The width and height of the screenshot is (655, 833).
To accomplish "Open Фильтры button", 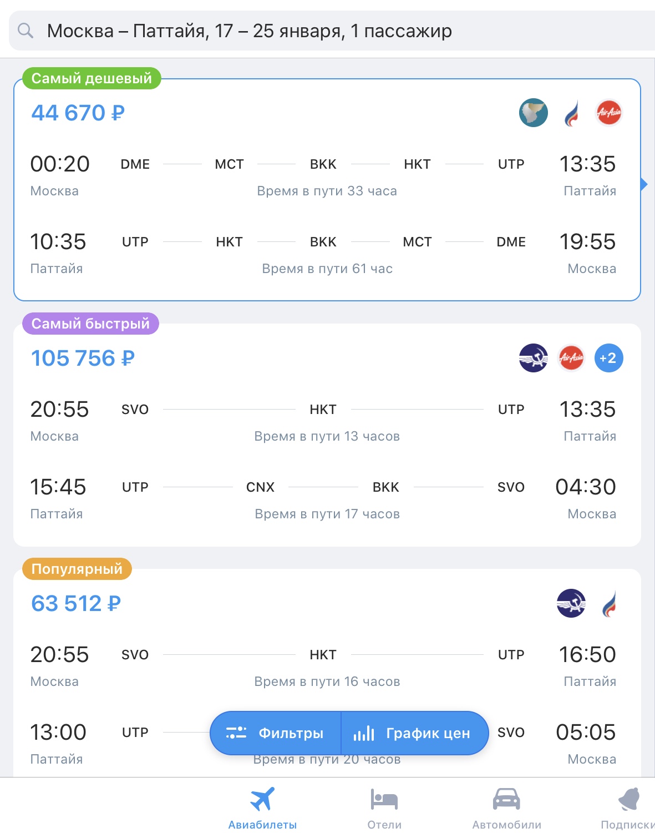I will [276, 733].
